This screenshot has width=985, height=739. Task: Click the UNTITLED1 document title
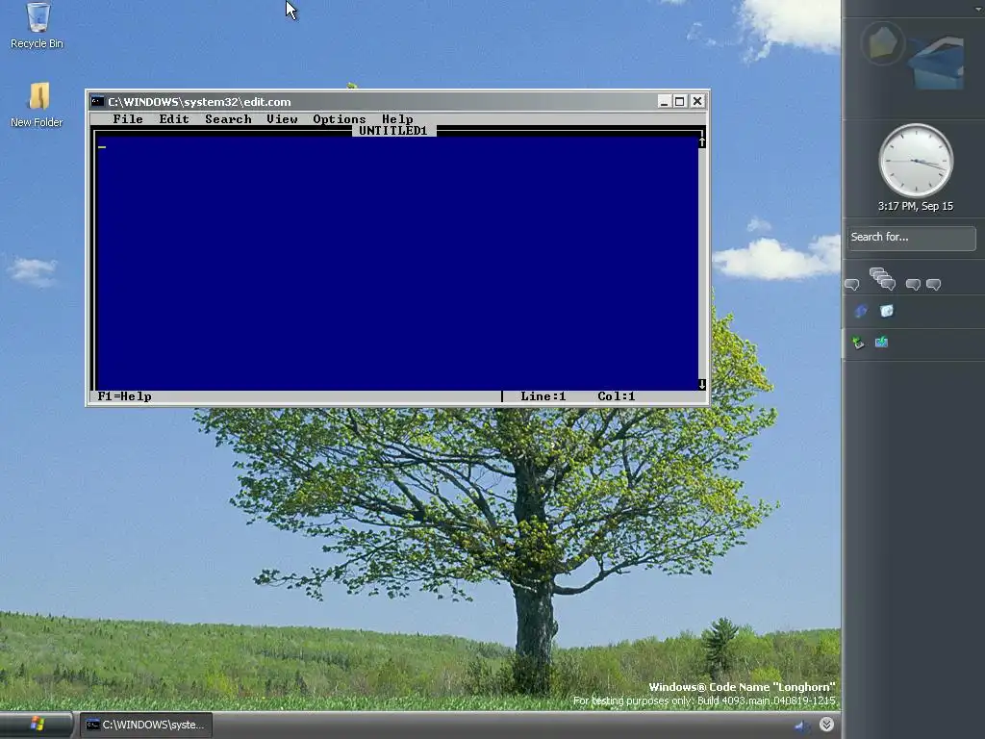393,131
